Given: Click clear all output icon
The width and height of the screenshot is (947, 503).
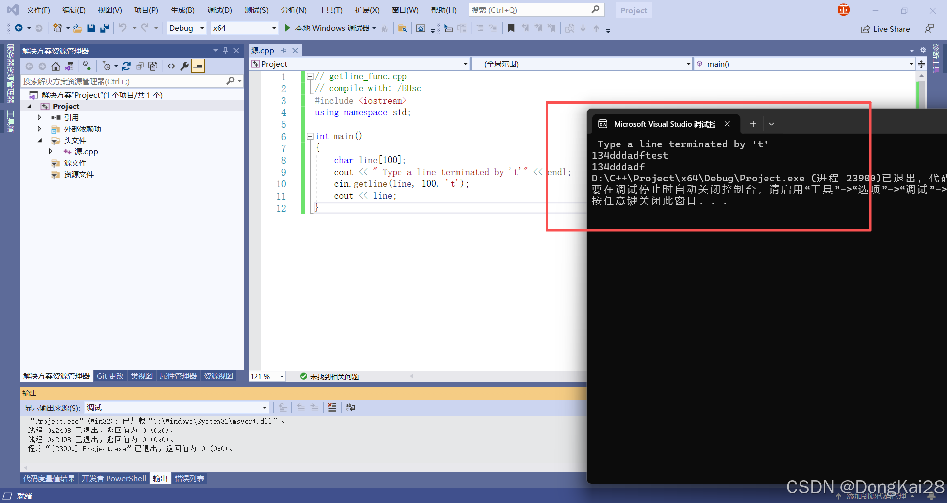Looking at the screenshot, I should coord(332,407).
